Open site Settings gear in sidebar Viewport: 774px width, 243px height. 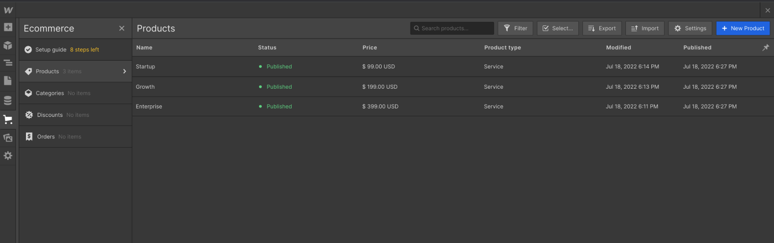coord(8,156)
